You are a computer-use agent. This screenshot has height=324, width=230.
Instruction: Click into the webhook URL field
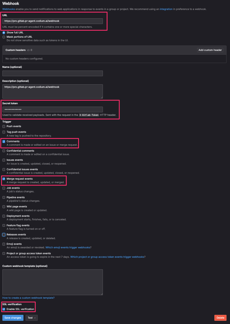click(x=53, y=21)
